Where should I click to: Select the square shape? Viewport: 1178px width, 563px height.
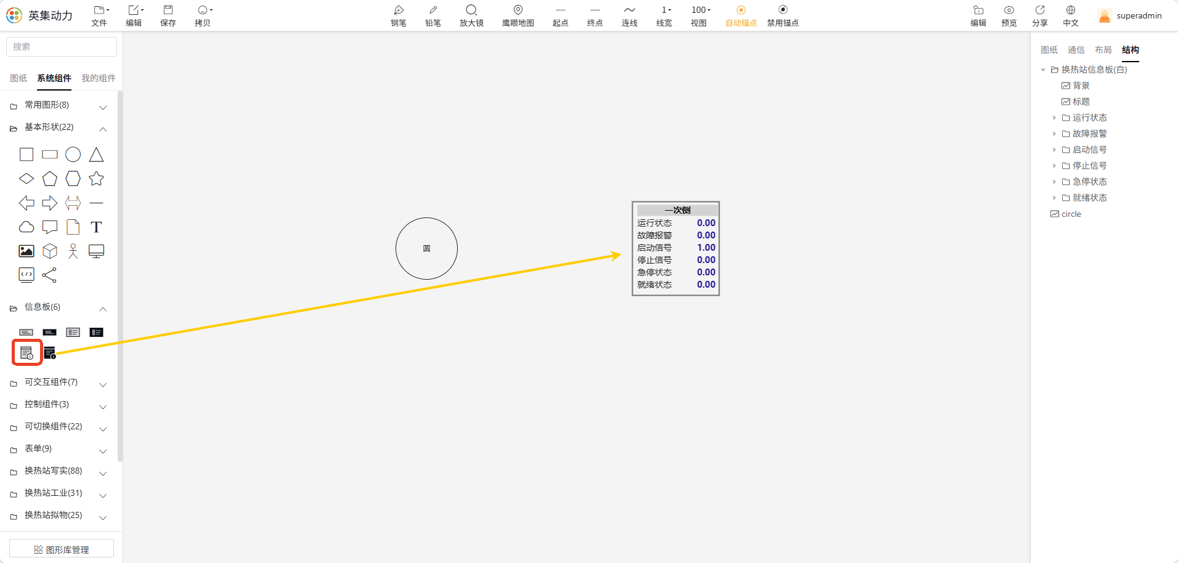coord(26,155)
